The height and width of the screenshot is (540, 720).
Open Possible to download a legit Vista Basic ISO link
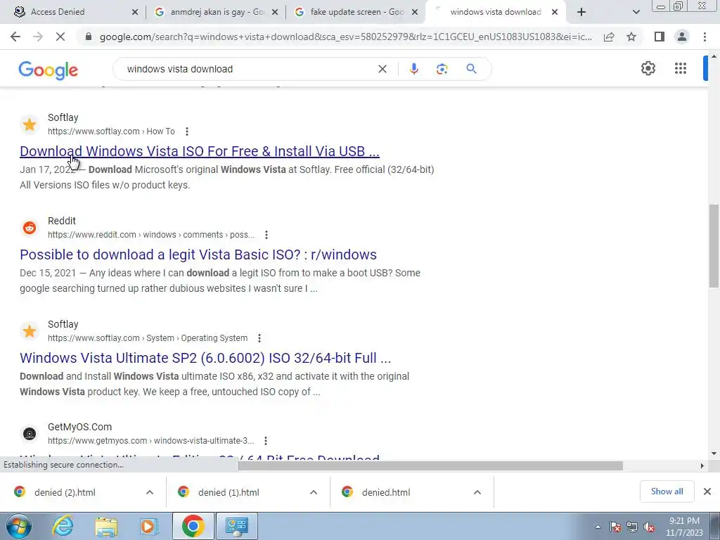pos(198,255)
